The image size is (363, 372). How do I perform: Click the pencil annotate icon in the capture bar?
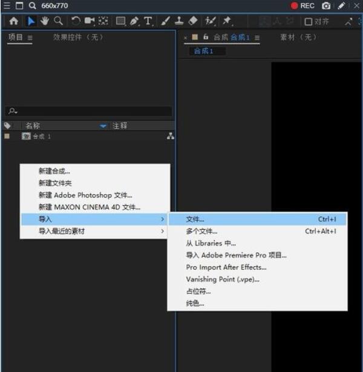[x=341, y=5]
